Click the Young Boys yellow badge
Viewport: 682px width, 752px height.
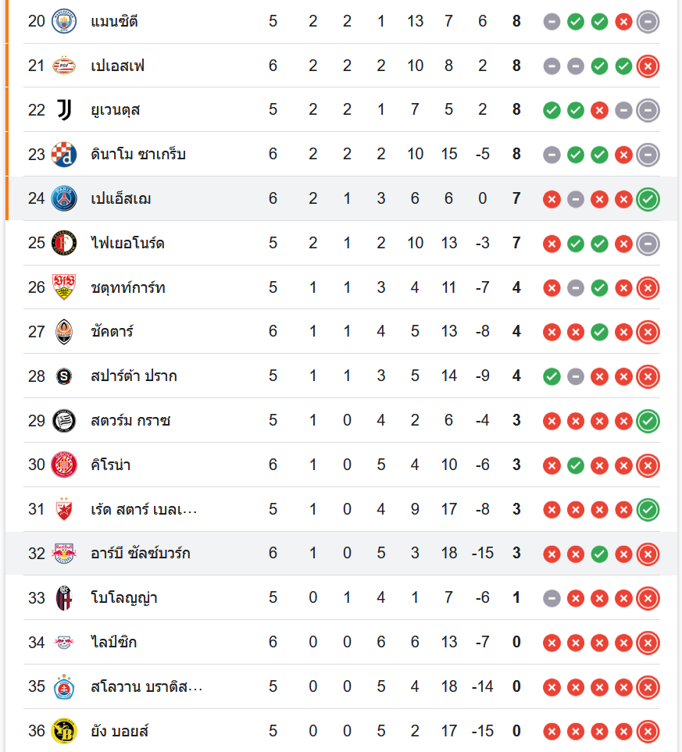(64, 731)
